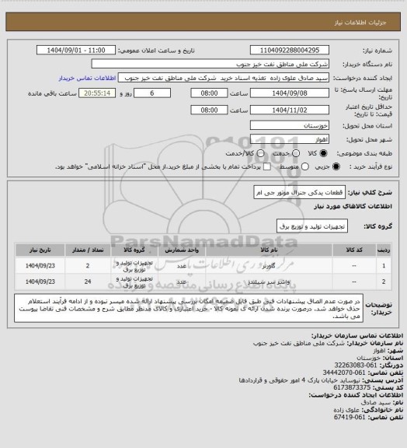
Task: Select table row one گاورنر
Action: click(203, 266)
